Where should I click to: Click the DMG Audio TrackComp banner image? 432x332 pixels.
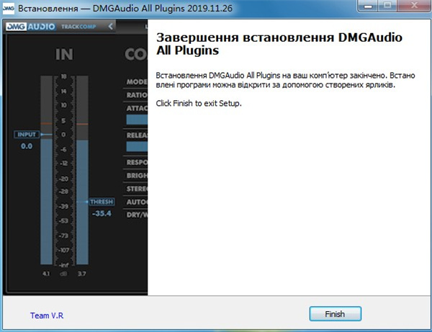(x=75, y=157)
